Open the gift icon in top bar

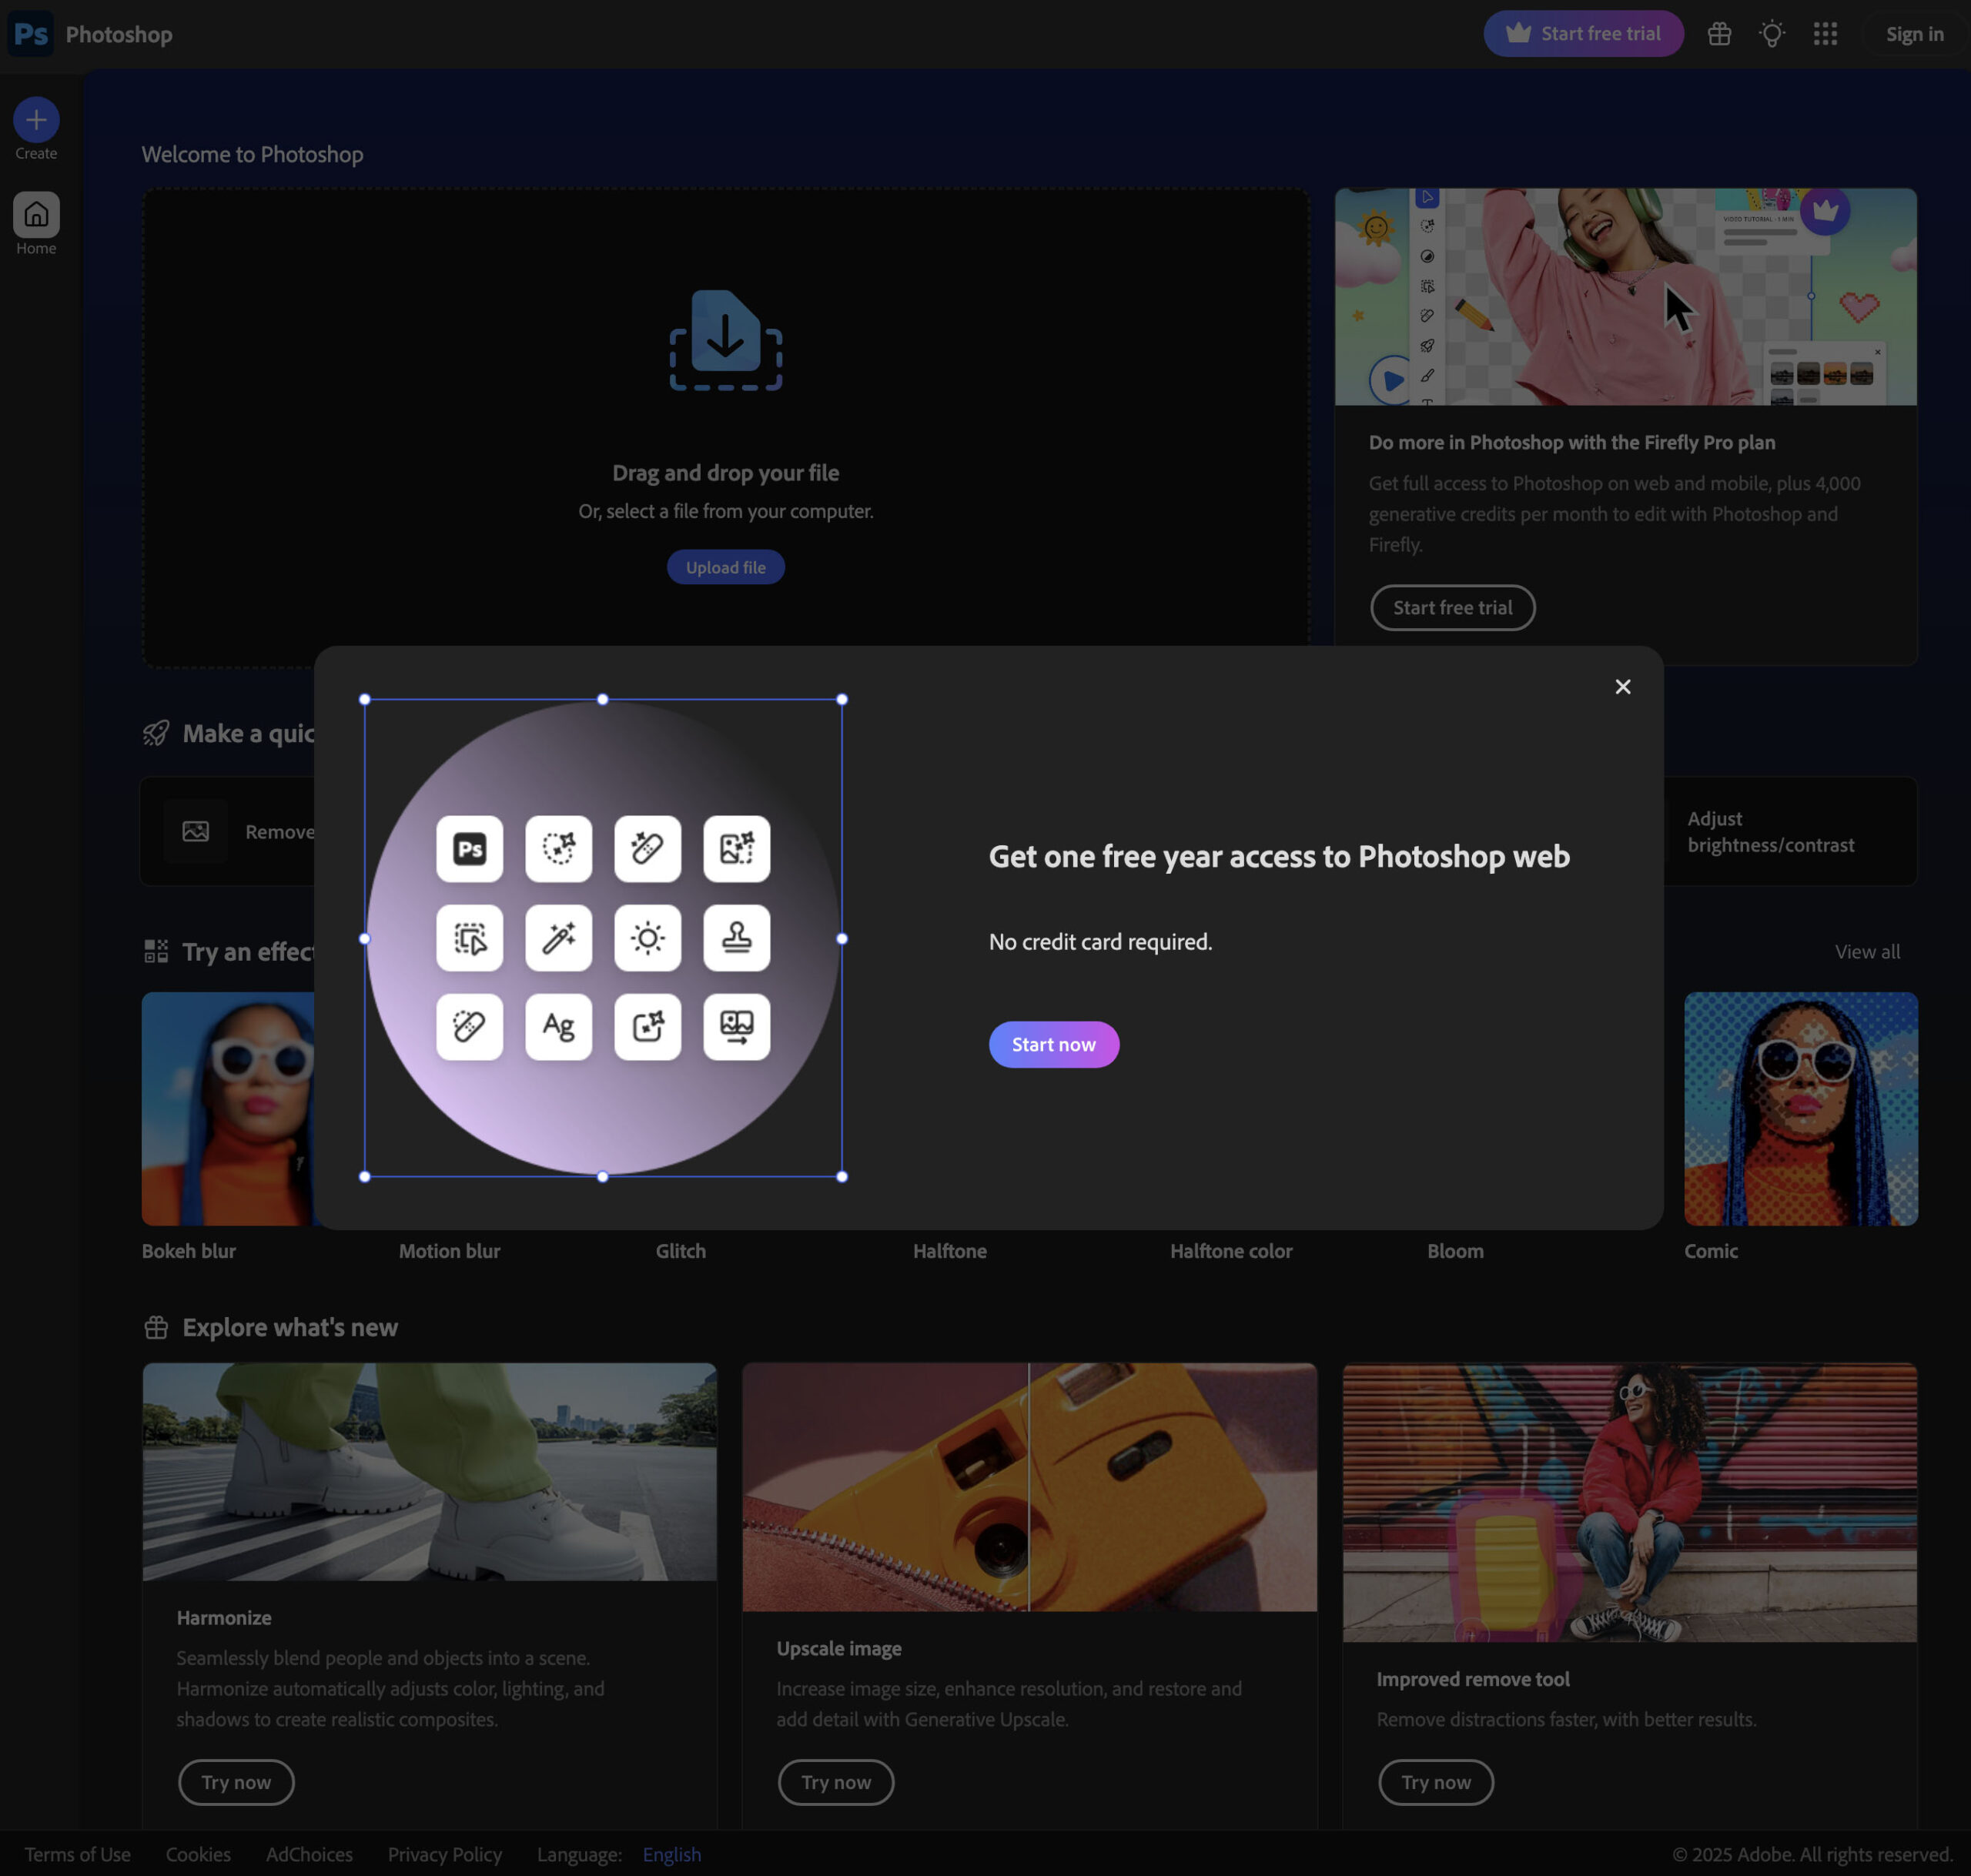click(1719, 34)
